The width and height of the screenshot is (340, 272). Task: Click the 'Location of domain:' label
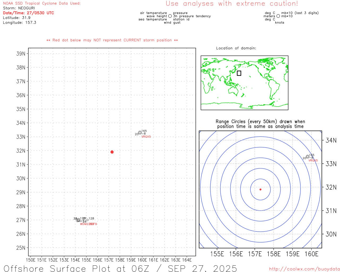click(x=236, y=48)
